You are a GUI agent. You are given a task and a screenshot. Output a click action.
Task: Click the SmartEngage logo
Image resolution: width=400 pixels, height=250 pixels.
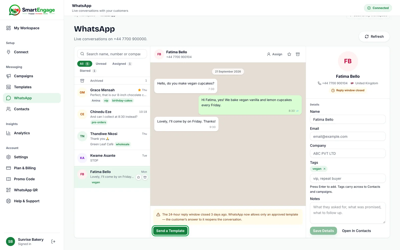[32, 10]
